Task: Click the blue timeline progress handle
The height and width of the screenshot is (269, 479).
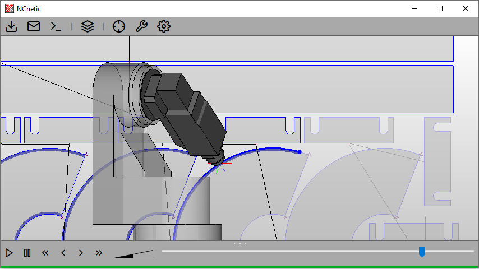Action: point(422,252)
